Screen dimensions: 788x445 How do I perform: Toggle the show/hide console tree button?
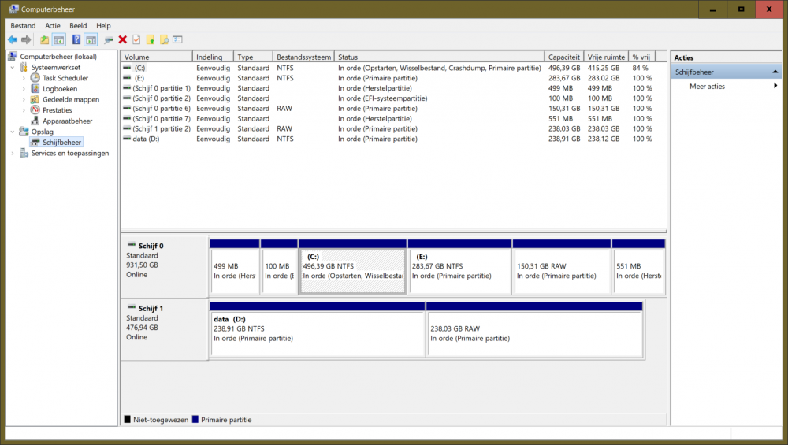(x=58, y=39)
